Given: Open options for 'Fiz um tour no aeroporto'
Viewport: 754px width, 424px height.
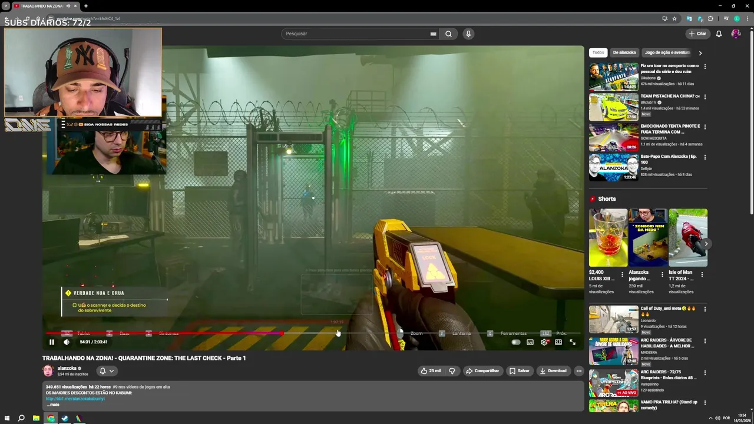Looking at the screenshot, I should point(705,67).
